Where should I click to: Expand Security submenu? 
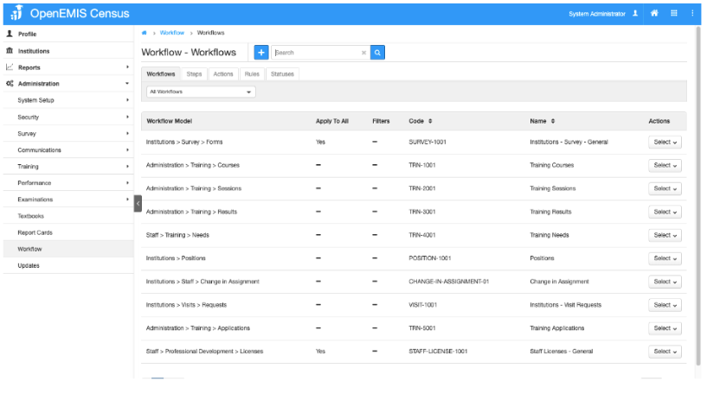pos(127,117)
